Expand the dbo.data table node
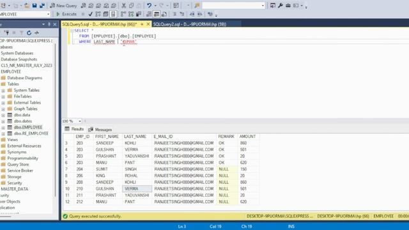Screen dimensions: 409x230 click(3, 115)
